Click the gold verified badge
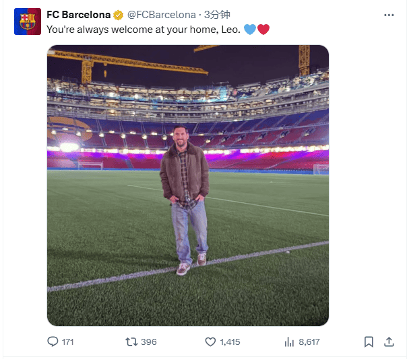Viewport: 407px width, 359px height. tap(119, 15)
